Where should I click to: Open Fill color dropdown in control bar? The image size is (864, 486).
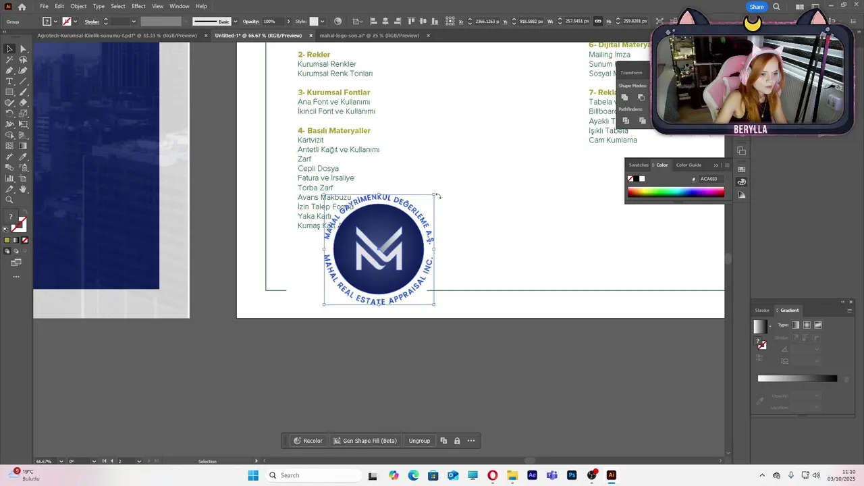click(55, 22)
